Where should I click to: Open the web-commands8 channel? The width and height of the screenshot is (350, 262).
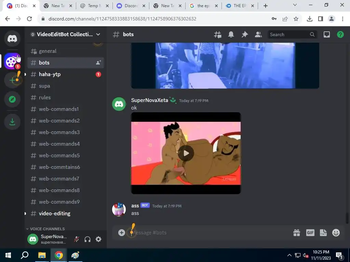(66, 190)
